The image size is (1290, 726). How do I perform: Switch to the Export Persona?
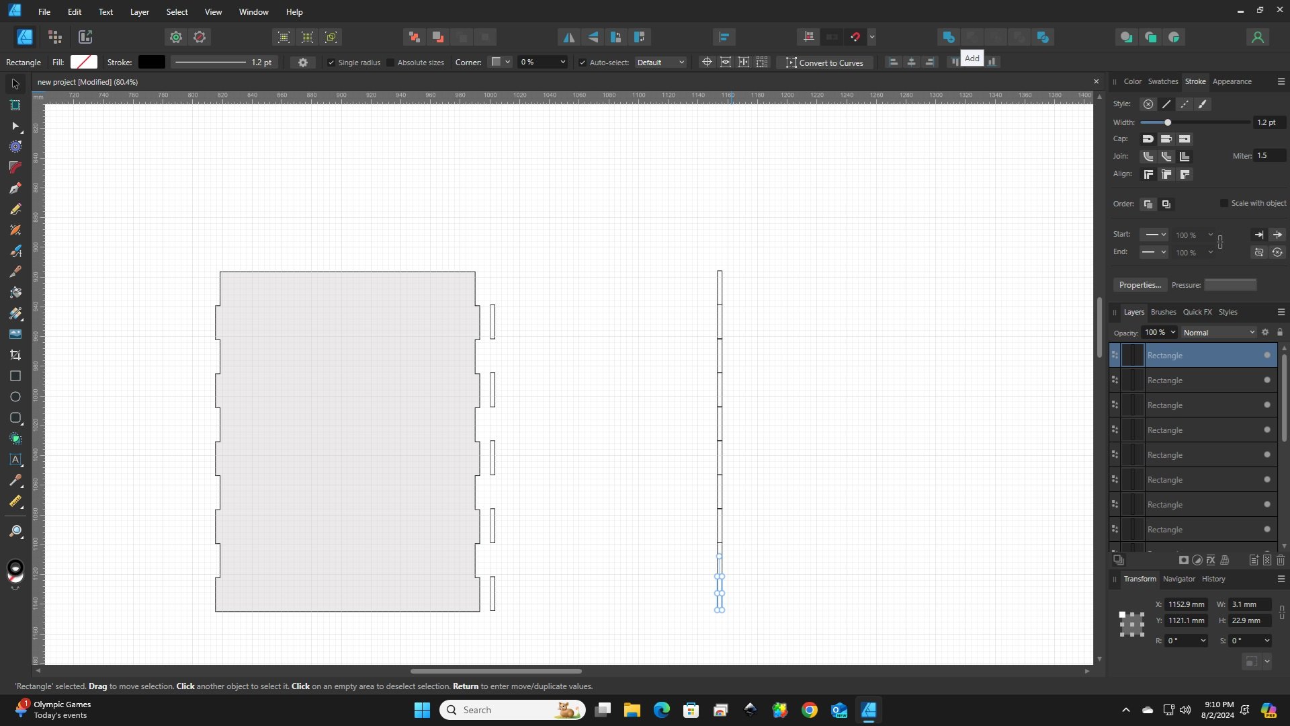[85, 37]
